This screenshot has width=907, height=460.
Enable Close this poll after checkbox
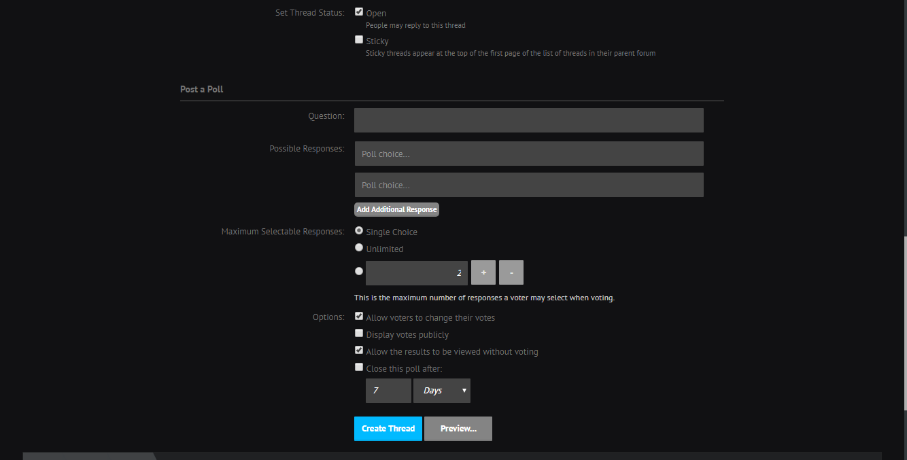359,368
